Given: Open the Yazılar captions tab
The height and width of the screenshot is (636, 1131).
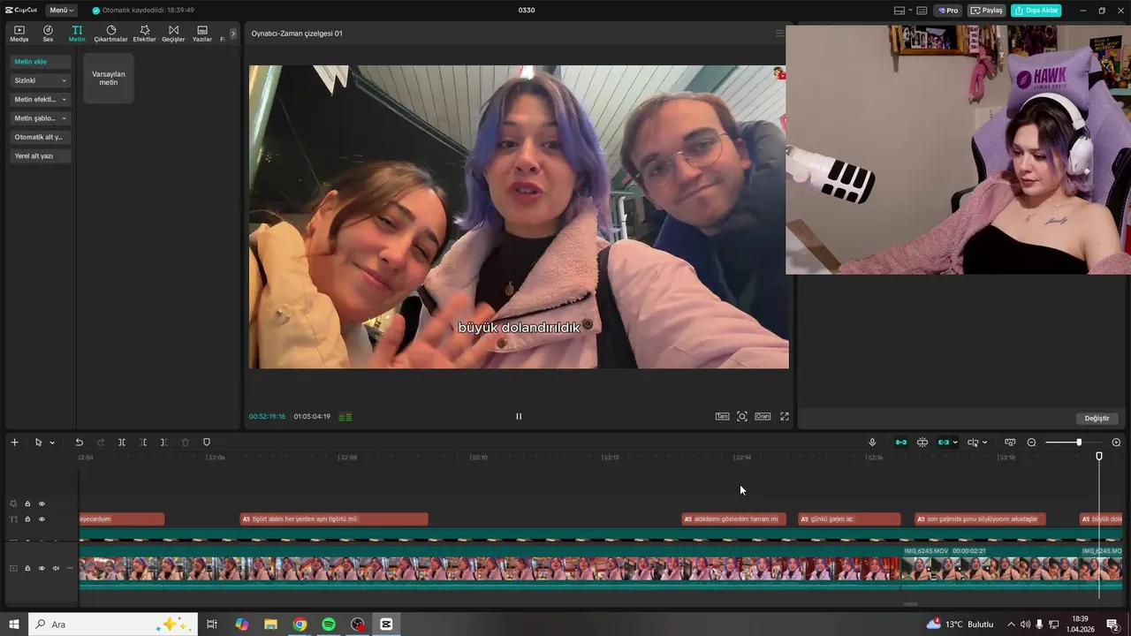Looking at the screenshot, I should click(x=202, y=34).
